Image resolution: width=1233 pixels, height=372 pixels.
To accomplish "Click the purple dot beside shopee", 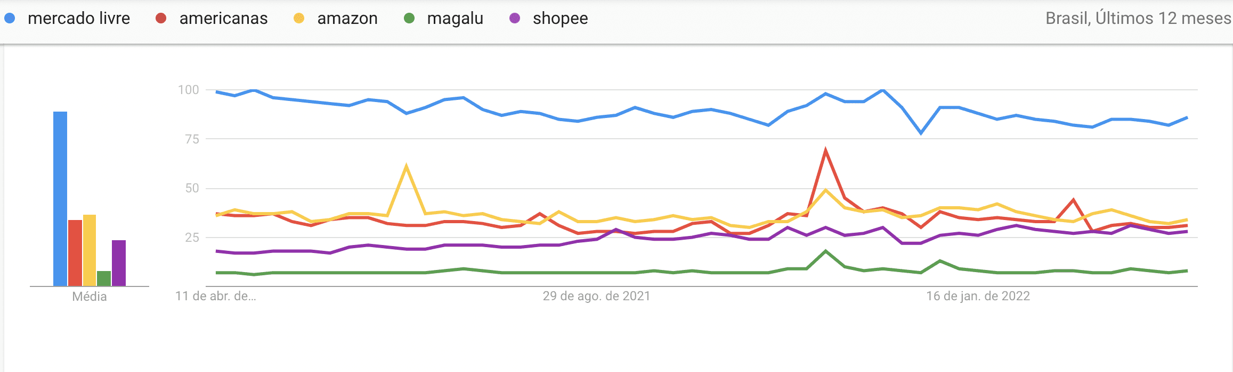I will [515, 19].
